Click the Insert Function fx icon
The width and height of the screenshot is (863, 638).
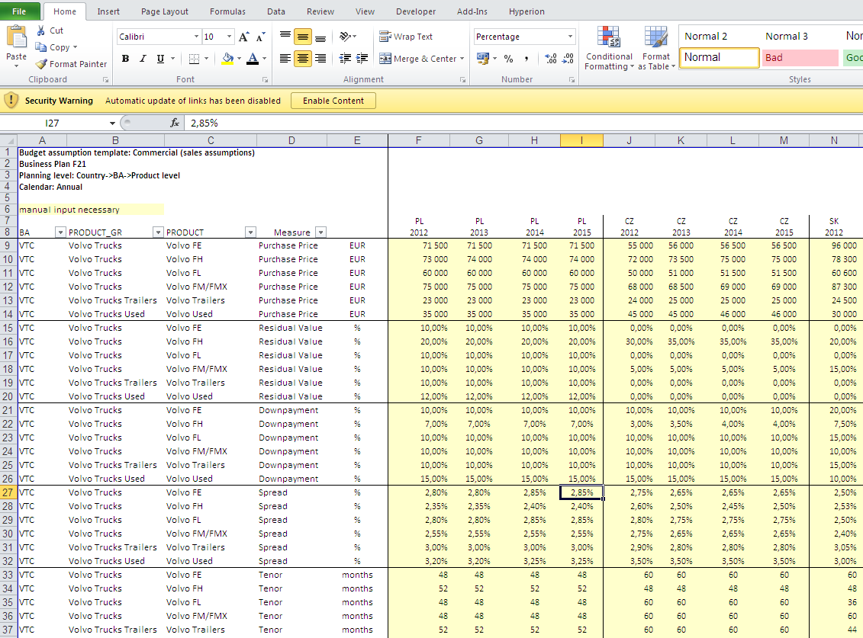(x=175, y=123)
